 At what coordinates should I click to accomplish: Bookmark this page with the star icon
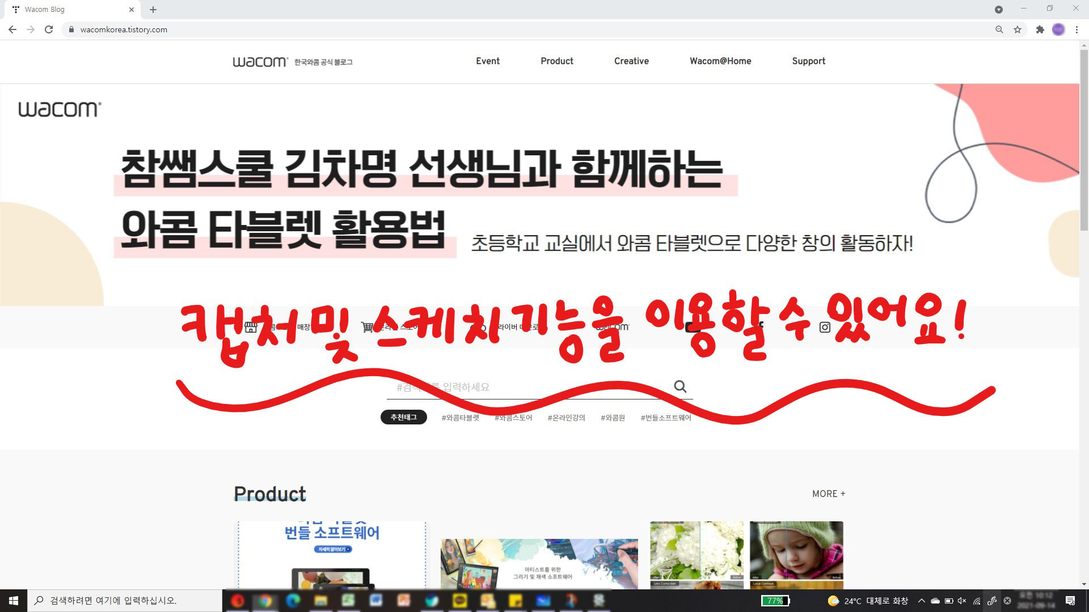[1018, 29]
